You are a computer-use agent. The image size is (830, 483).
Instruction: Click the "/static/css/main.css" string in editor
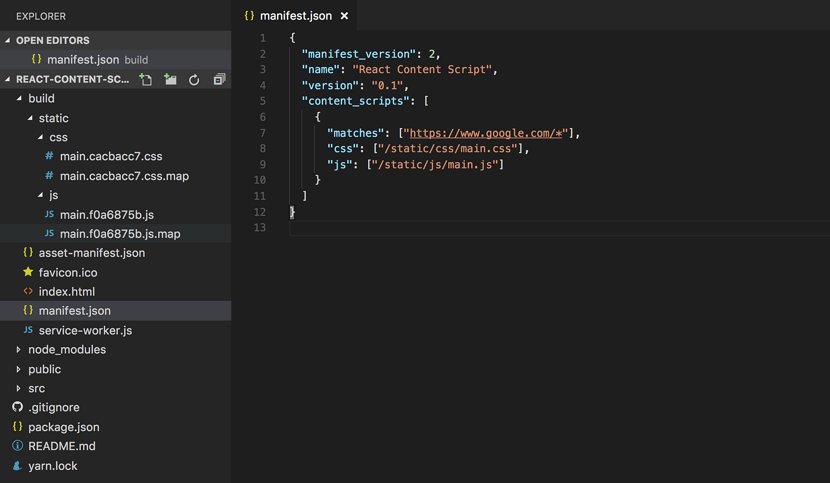448,149
